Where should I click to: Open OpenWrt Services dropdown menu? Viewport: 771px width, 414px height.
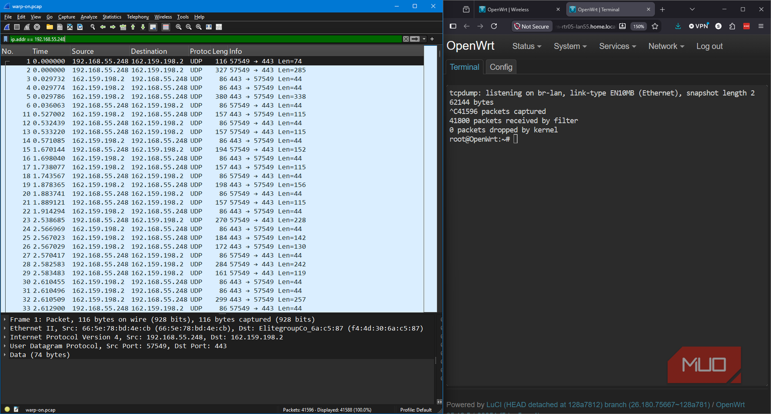tap(617, 46)
